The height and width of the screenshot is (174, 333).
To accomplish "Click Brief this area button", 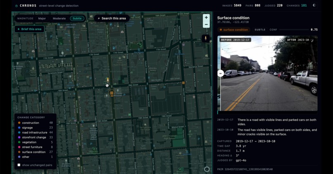I will click(x=29, y=29).
